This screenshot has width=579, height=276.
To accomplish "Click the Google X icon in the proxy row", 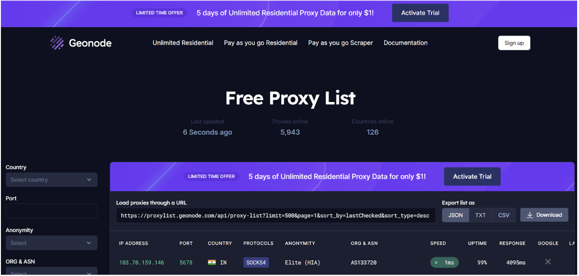I will point(548,262).
